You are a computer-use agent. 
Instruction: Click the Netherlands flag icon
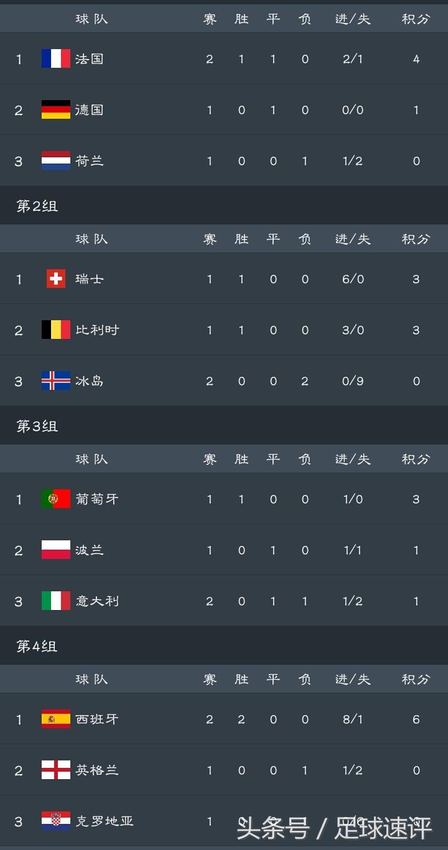tap(56, 160)
